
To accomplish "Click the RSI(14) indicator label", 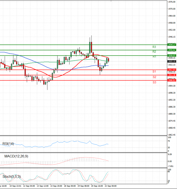I will coord(8,144).
